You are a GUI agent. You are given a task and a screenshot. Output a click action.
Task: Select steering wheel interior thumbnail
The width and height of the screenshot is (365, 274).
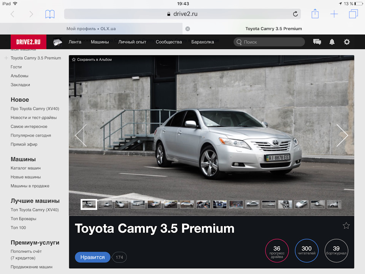[x=203, y=205]
